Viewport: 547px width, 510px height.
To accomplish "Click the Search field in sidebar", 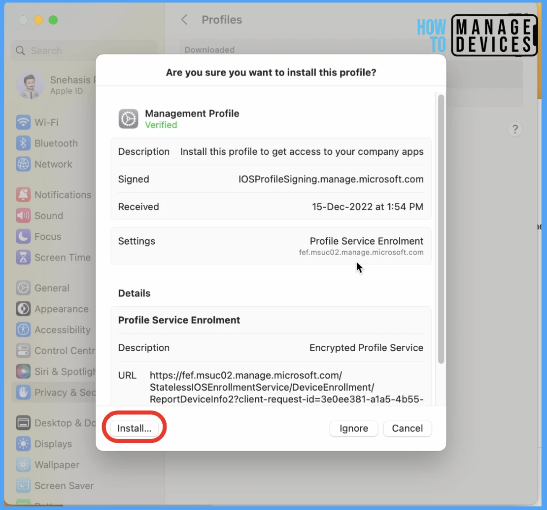I will tap(84, 51).
